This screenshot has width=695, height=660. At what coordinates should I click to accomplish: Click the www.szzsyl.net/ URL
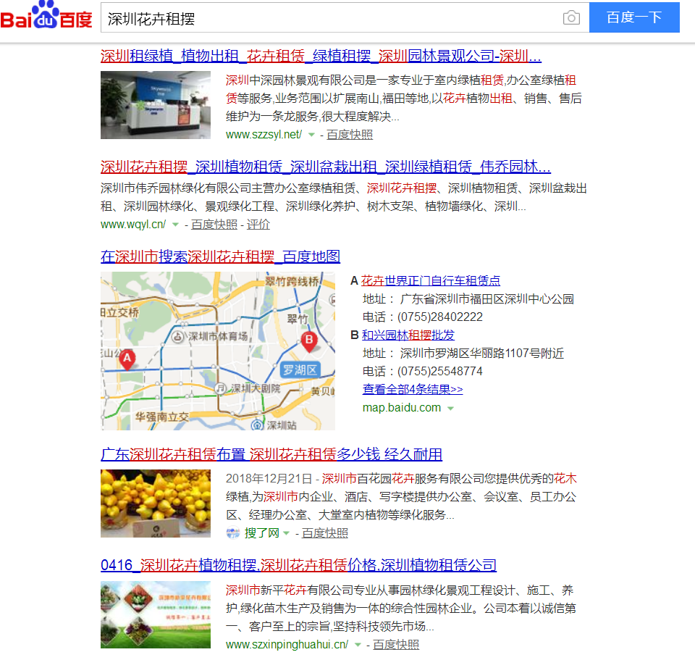point(264,135)
